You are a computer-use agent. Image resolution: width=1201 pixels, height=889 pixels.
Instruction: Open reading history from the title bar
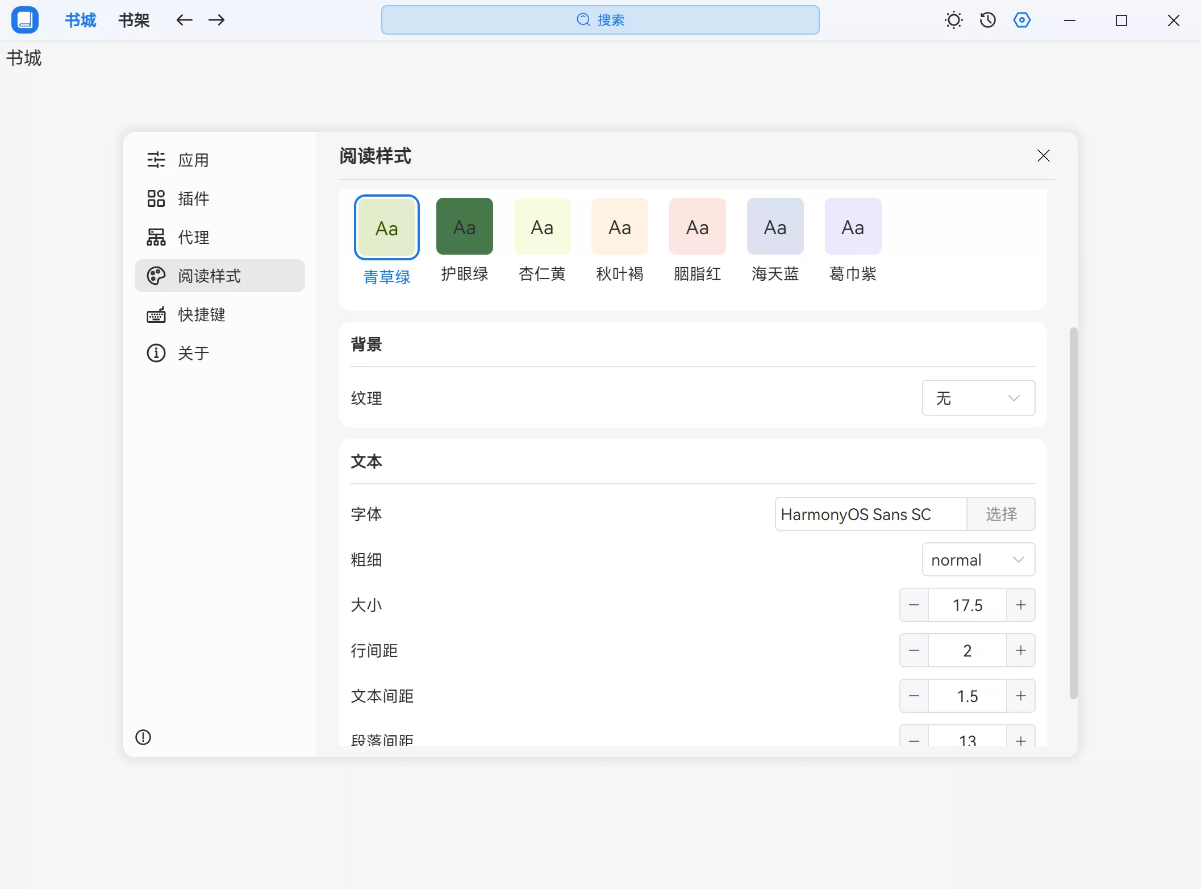click(x=987, y=20)
